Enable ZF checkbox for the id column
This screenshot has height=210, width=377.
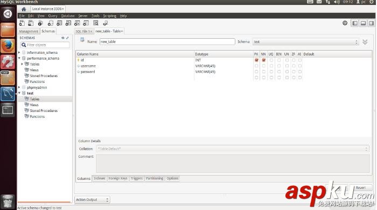294,60
